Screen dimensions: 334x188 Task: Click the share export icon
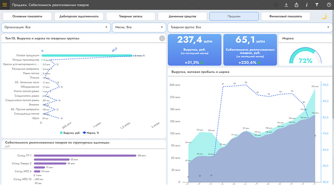(x=296, y=5)
